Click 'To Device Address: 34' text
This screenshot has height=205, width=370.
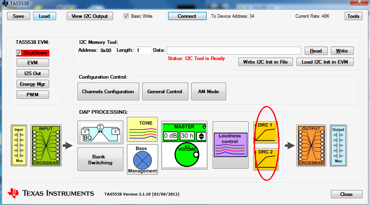pyautogui.click(x=232, y=16)
